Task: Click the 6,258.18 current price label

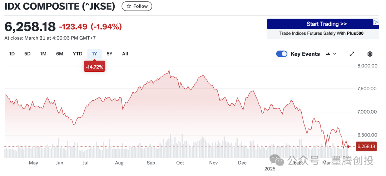Action: pos(366,146)
